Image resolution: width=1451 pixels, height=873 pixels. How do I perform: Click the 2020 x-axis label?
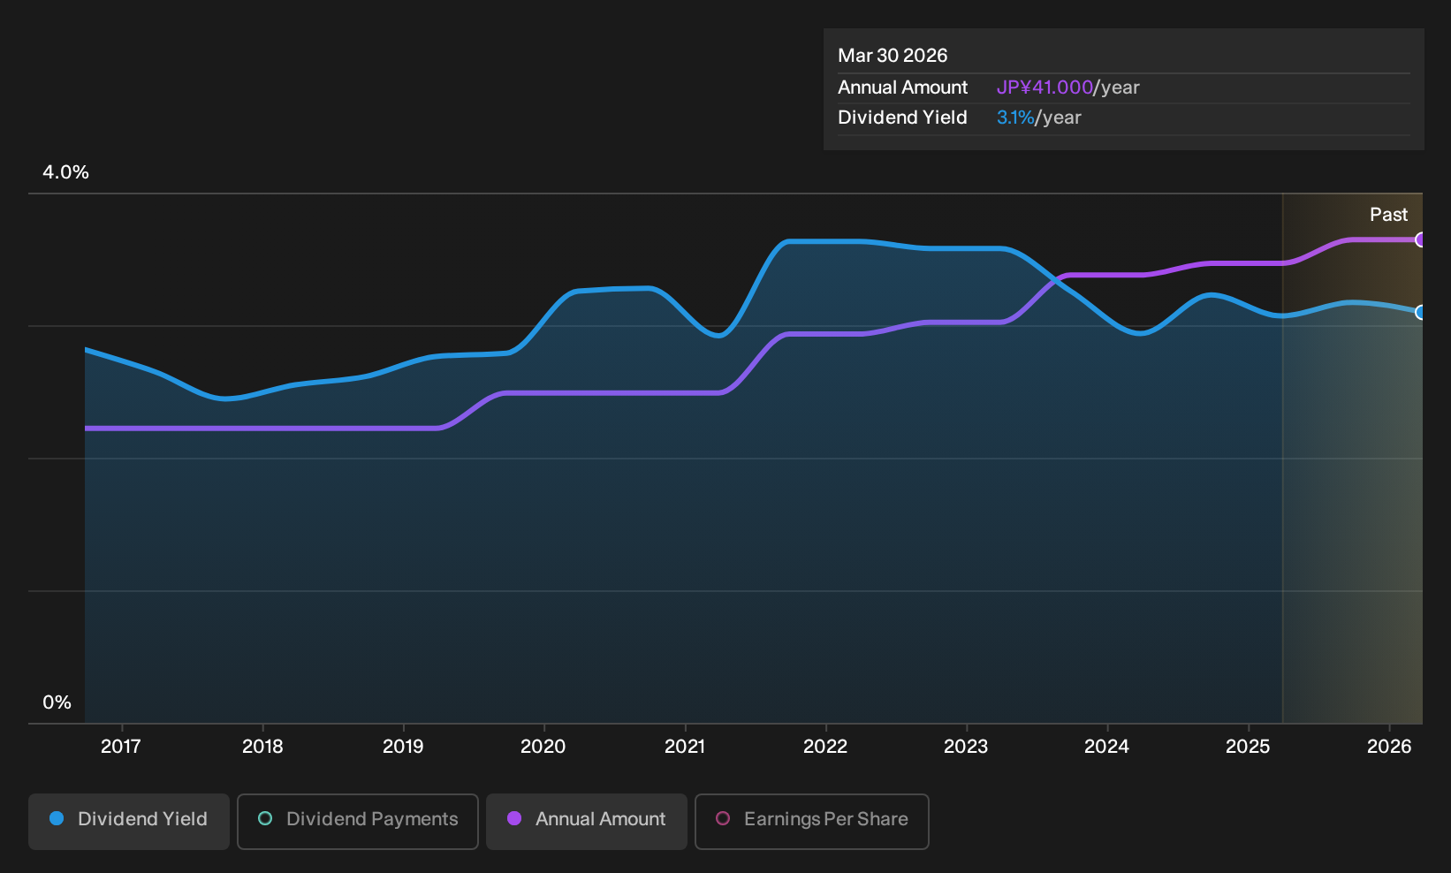click(x=543, y=747)
